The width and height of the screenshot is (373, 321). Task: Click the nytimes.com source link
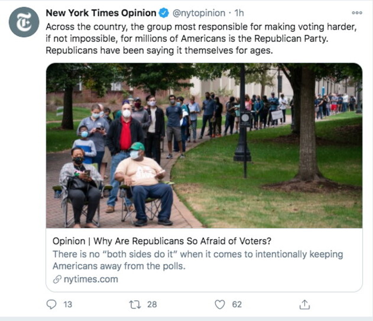(x=92, y=279)
